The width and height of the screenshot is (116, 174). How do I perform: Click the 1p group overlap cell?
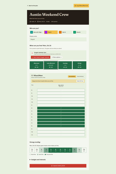pyautogui.click(x=41, y=150)
